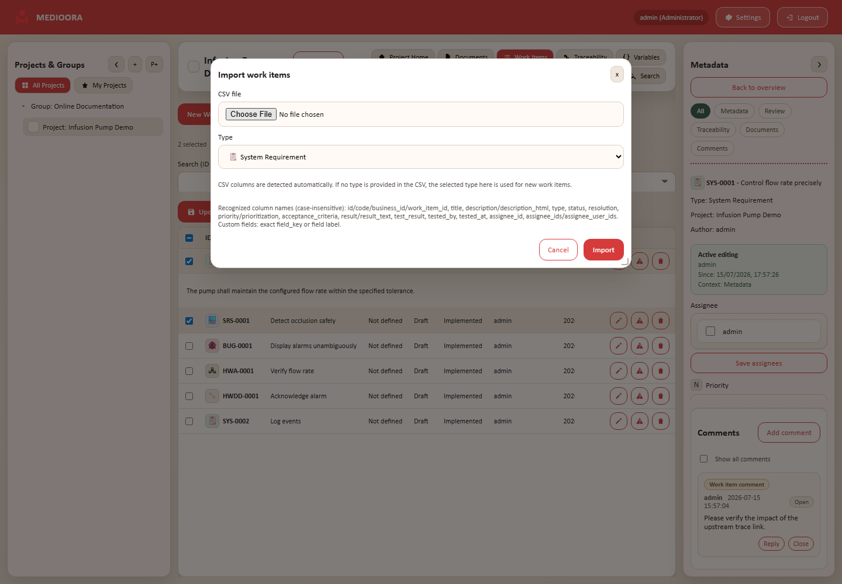Click the warning triangle icon for HWA-0001
This screenshot has width=842, height=584.
pos(640,371)
